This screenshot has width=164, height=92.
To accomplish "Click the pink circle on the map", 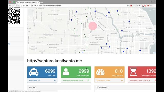I will click(x=93, y=26).
